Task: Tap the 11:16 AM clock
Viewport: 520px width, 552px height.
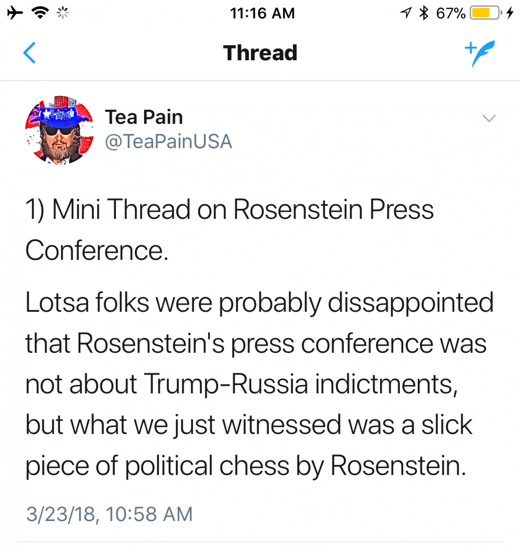Action: coord(262,13)
